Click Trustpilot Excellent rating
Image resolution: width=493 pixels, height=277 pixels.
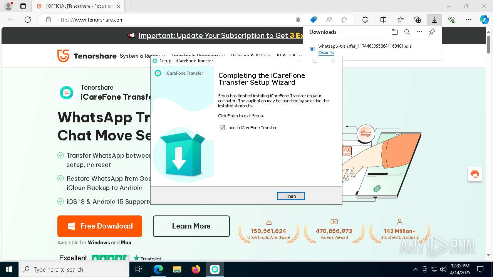click(x=110, y=258)
